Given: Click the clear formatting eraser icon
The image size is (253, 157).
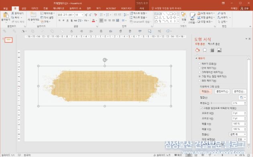Looking at the screenshot, I should (x=96, y=15).
